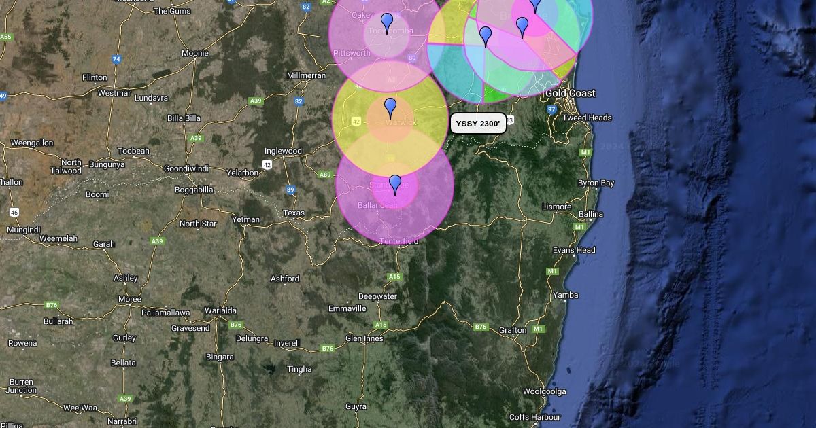Viewport: 816px width, 428px height.
Task: Click the Grafton town label
Action: pyautogui.click(x=513, y=330)
